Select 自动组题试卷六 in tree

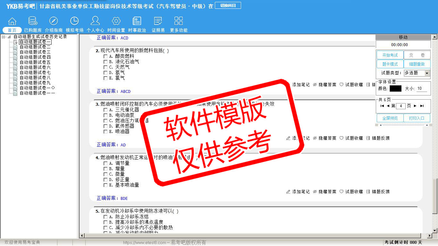coord(35,68)
